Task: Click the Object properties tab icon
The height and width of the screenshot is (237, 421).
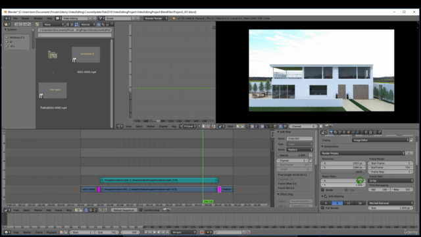Action: 349,132
